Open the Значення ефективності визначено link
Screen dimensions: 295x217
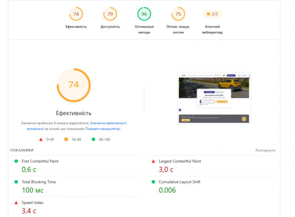pyautogui.click(x=108, y=123)
